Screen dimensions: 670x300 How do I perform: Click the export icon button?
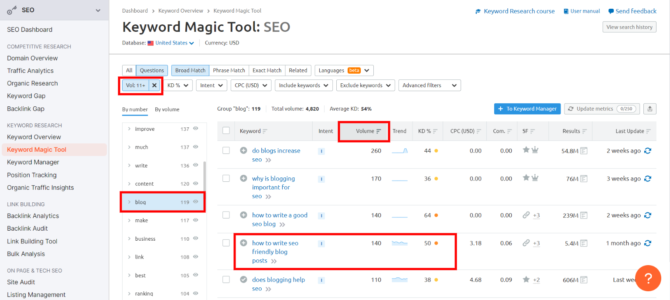[650, 109]
